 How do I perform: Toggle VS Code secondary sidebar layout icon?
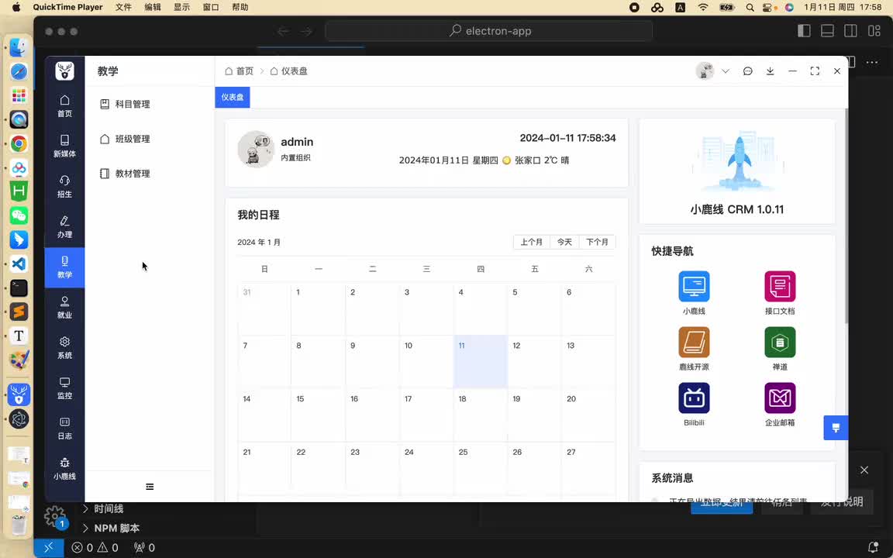tap(851, 31)
